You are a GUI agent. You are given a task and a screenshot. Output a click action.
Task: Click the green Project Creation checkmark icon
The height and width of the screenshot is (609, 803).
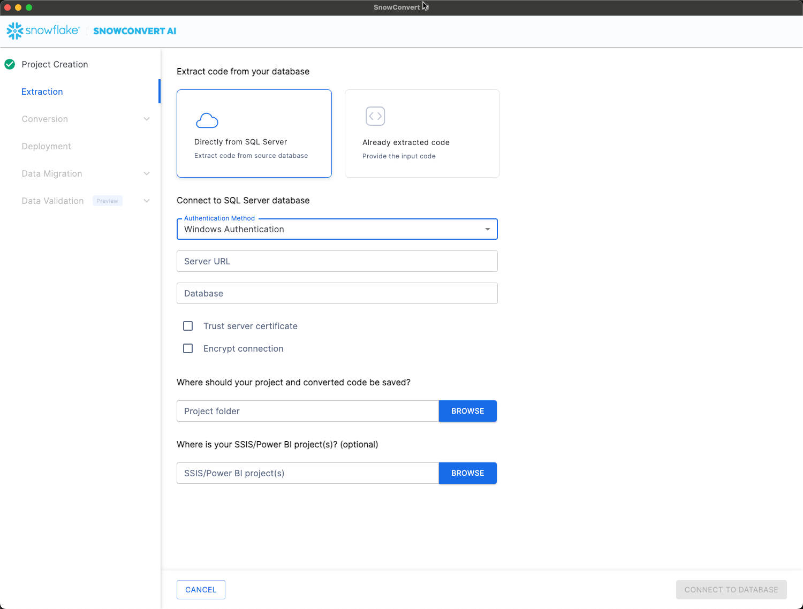pyautogui.click(x=10, y=64)
